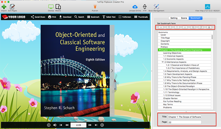The image size is (221, 129).
Task: Click the bookmark Title input field
Action: pos(185,117)
